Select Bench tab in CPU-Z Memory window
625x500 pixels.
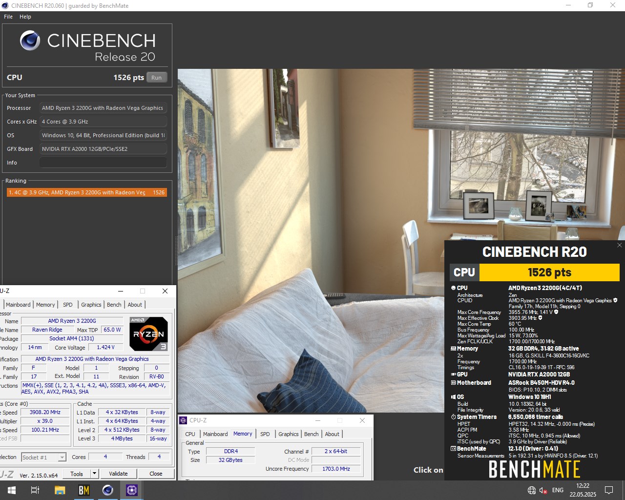point(312,434)
